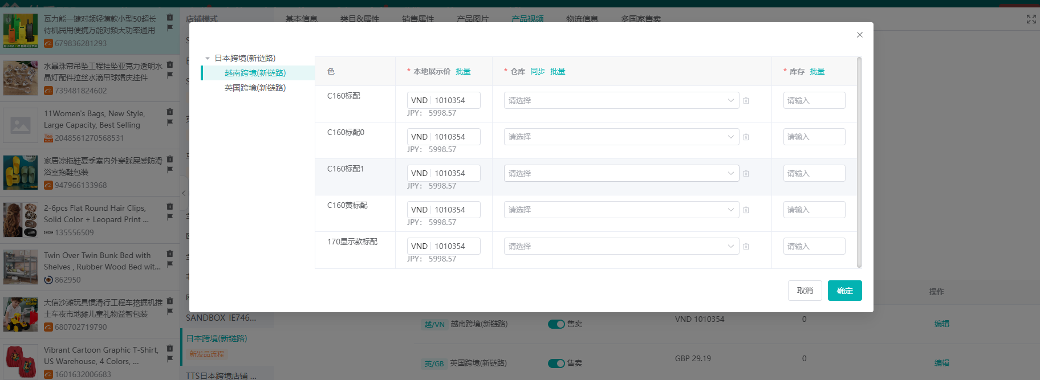
Task: Delete warehouse entry for C160标配1 row
Action: click(x=746, y=174)
